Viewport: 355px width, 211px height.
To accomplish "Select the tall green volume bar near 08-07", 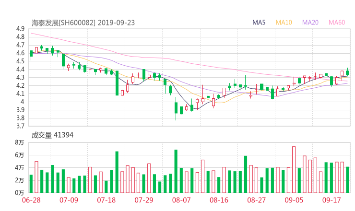I will point(176,171).
